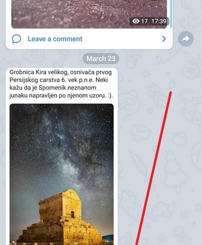
Task: Click the dark tomb doorway in the photo
Action: click(x=72, y=215)
